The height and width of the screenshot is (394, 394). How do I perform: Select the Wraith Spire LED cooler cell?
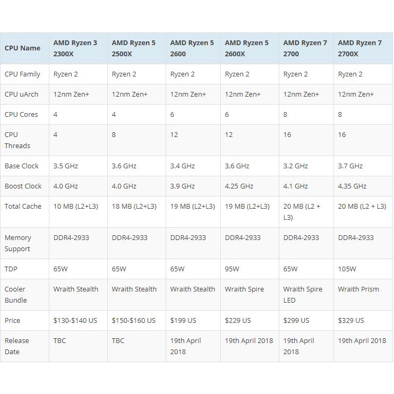pyautogui.click(x=303, y=295)
